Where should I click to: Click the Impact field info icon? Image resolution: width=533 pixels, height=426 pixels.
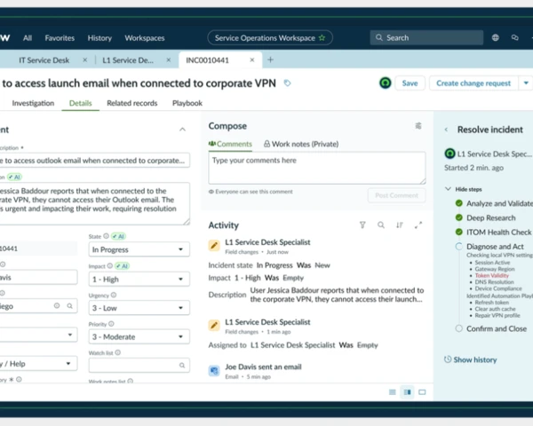point(110,265)
